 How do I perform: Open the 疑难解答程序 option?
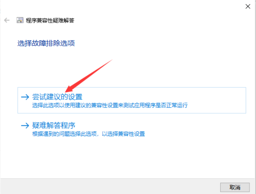(x=54, y=125)
